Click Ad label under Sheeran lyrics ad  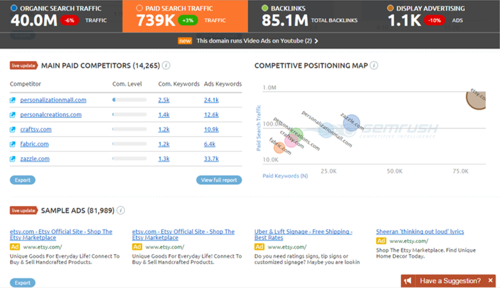(381, 241)
